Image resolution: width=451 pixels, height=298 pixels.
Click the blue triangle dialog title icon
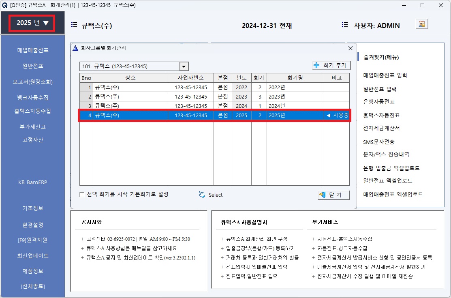point(75,48)
